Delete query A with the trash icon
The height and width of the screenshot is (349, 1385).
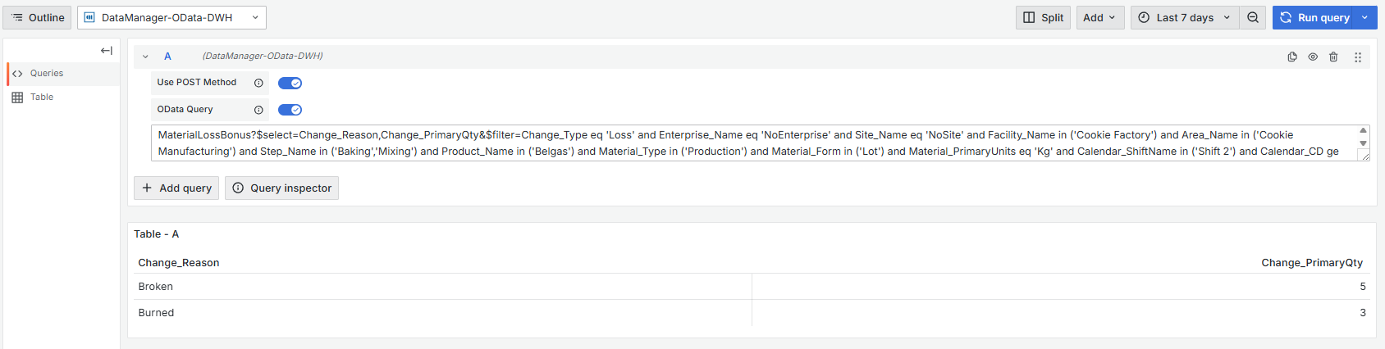point(1333,57)
